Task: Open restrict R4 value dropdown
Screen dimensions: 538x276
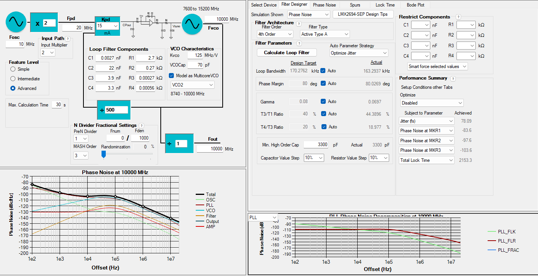Action: click(x=466, y=56)
